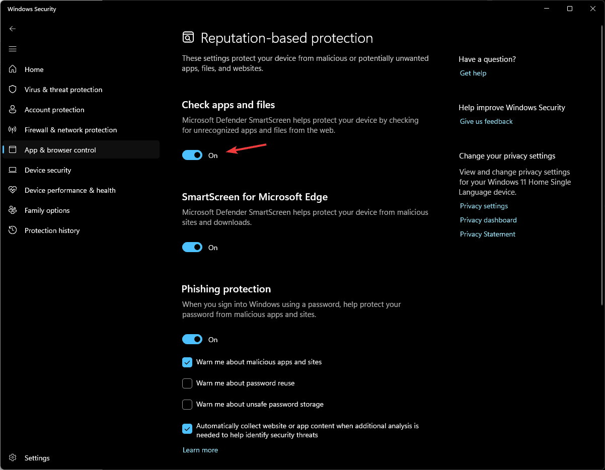The height and width of the screenshot is (470, 605).
Task: Click the Home house icon
Action: tap(13, 69)
